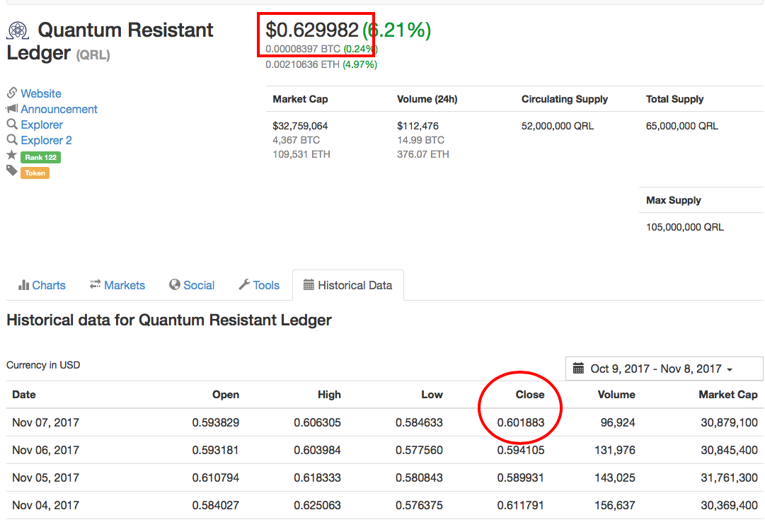Viewport: 765px width, 522px height.
Task: Click the Total Supply heading
Action: [674, 99]
